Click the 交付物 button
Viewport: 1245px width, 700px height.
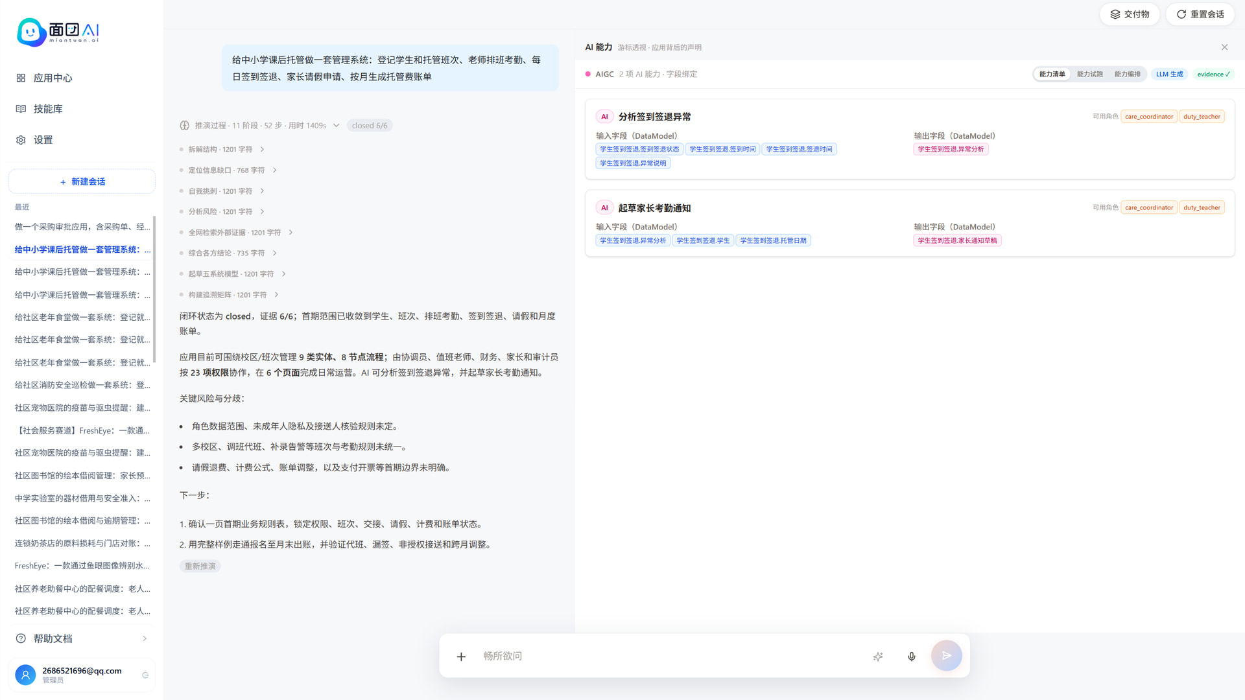(1130, 14)
